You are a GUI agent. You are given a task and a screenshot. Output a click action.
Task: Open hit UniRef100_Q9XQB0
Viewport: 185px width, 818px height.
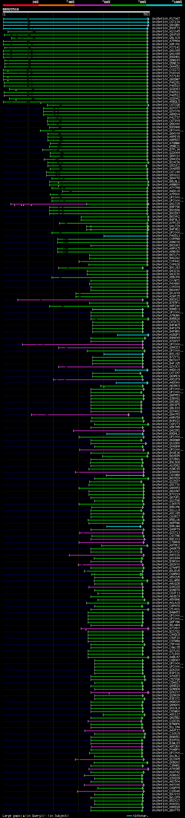coord(166,25)
